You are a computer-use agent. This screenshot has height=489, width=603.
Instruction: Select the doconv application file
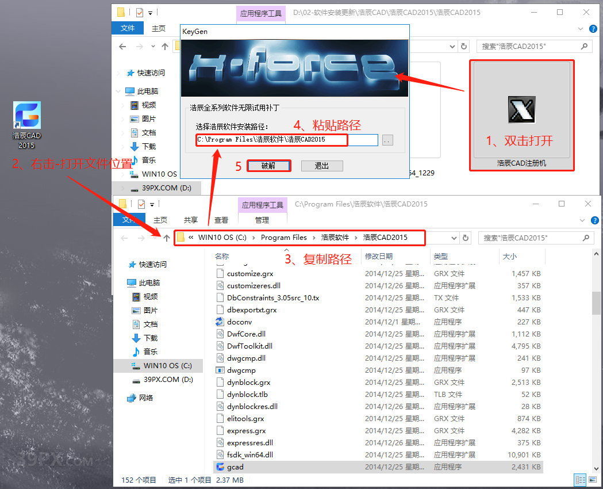point(239,322)
